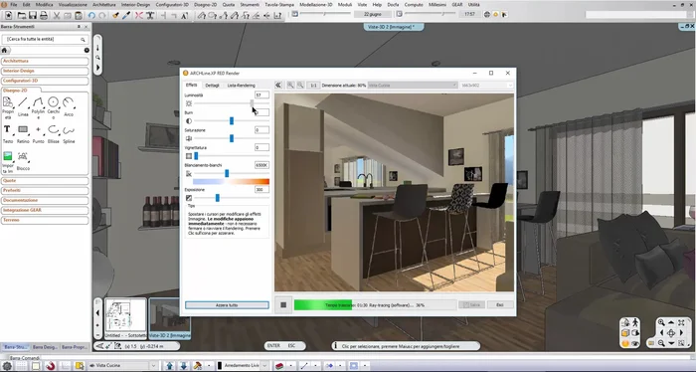Expand the Architettura section in Barra-Strumenti

tap(45, 61)
